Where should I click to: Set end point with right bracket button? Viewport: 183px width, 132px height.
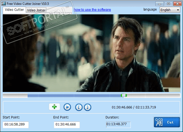click(x=87, y=107)
